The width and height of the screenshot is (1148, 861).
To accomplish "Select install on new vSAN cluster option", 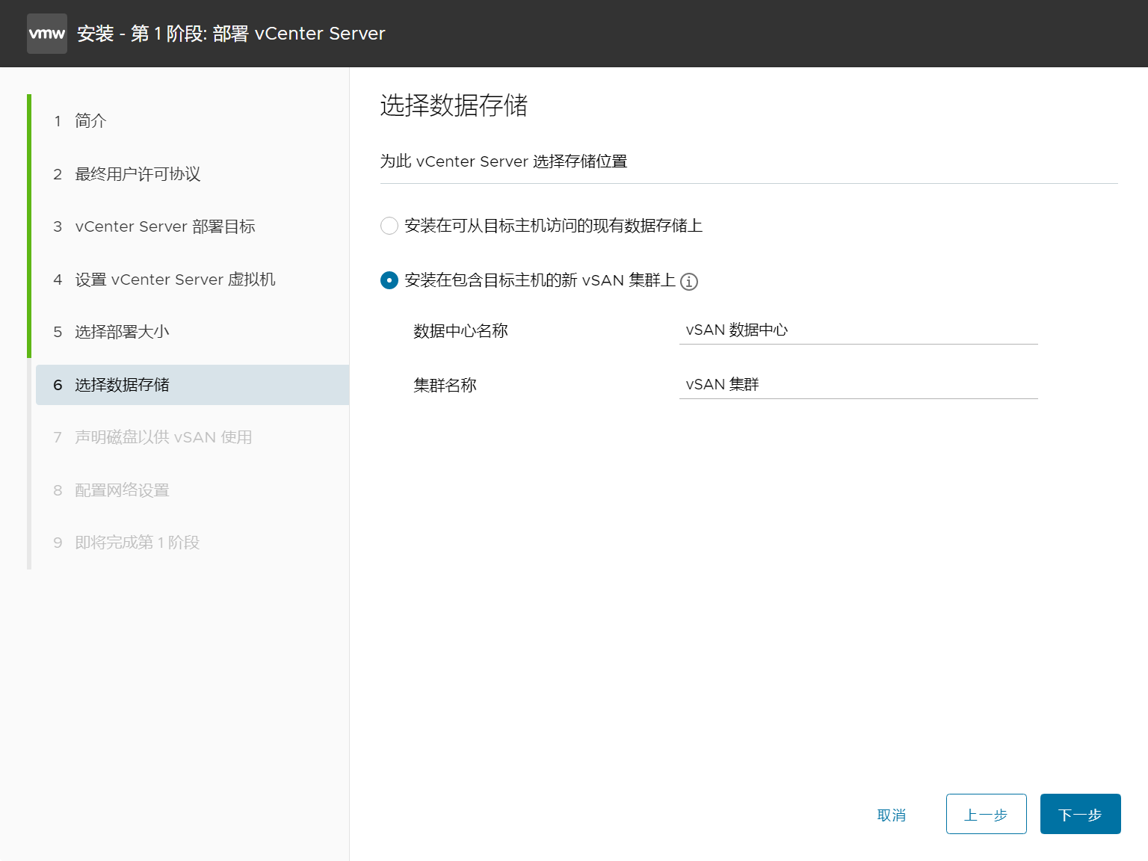I will (389, 280).
